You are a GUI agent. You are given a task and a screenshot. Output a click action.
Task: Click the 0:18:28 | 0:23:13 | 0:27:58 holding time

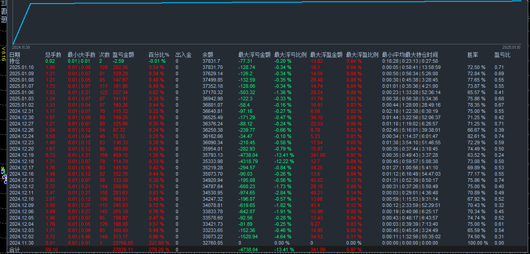coord(410,61)
